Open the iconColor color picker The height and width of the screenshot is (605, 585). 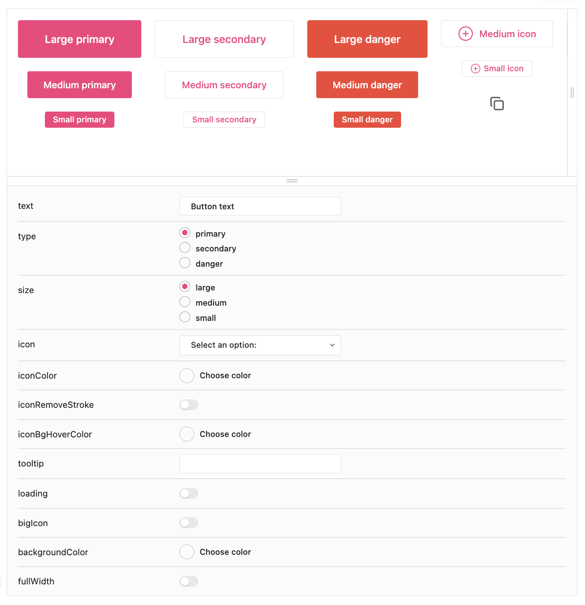(x=187, y=376)
